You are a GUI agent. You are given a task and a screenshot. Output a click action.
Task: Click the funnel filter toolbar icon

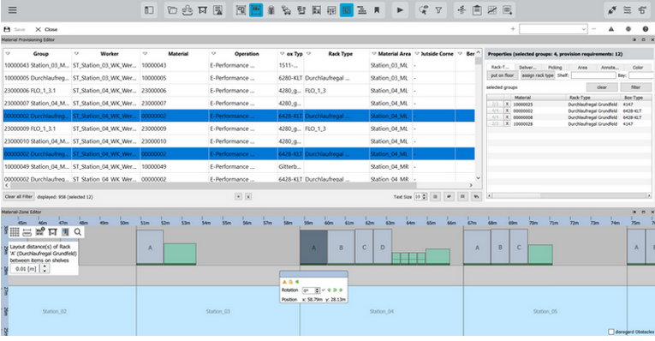click(438, 10)
